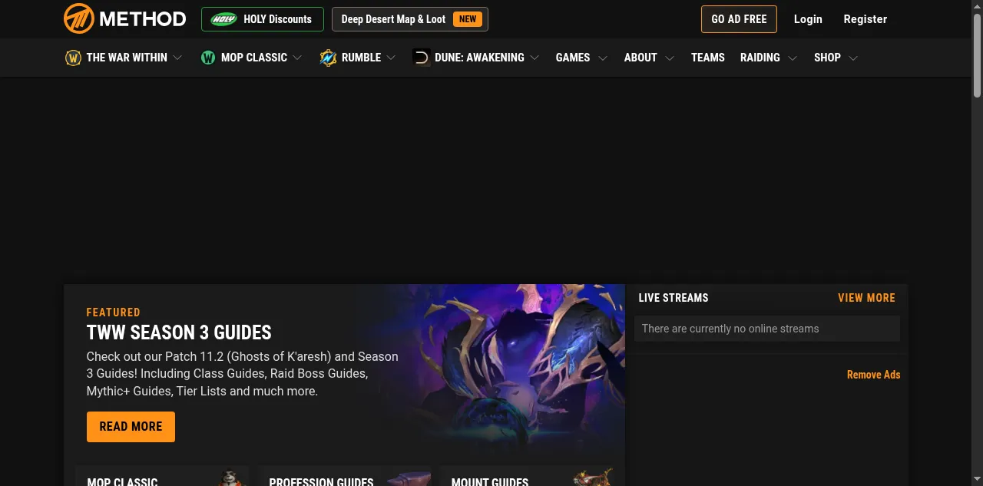Click the Login link
The height and width of the screenshot is (486, 983).
808,19
